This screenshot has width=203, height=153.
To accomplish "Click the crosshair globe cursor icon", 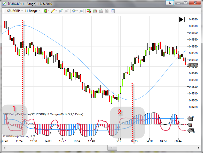I will (74, 11).
